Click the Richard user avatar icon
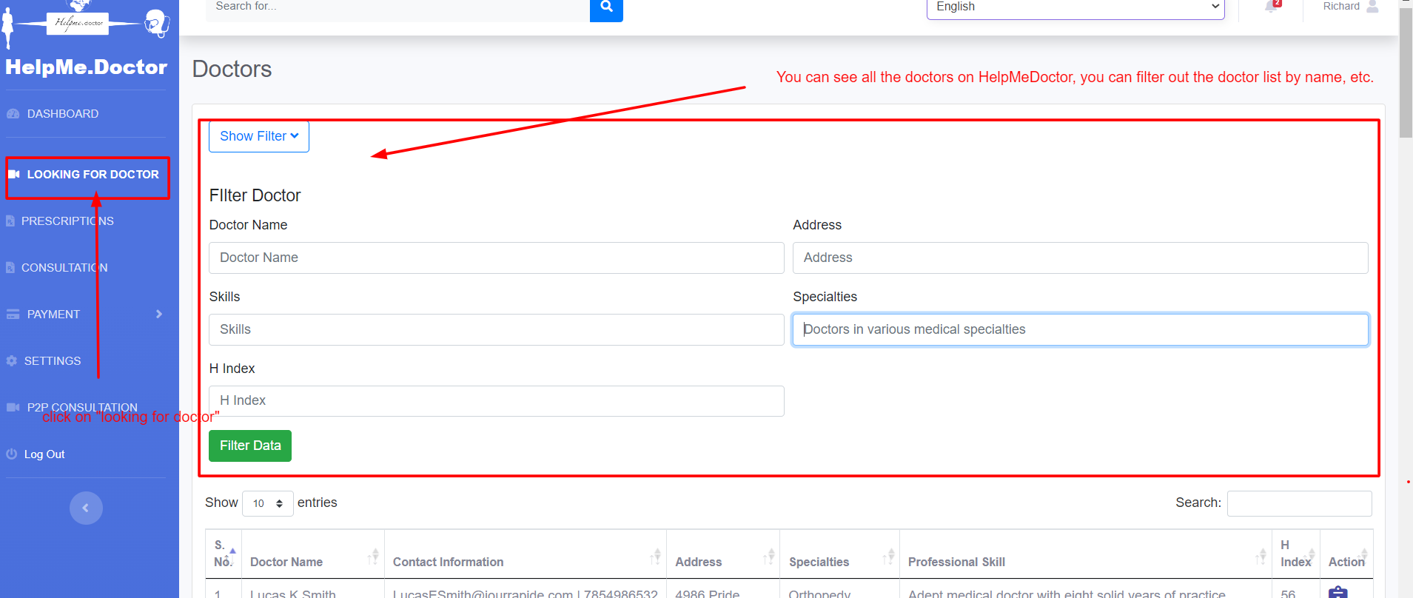 pyautogui.click(x=1372, y=7)
